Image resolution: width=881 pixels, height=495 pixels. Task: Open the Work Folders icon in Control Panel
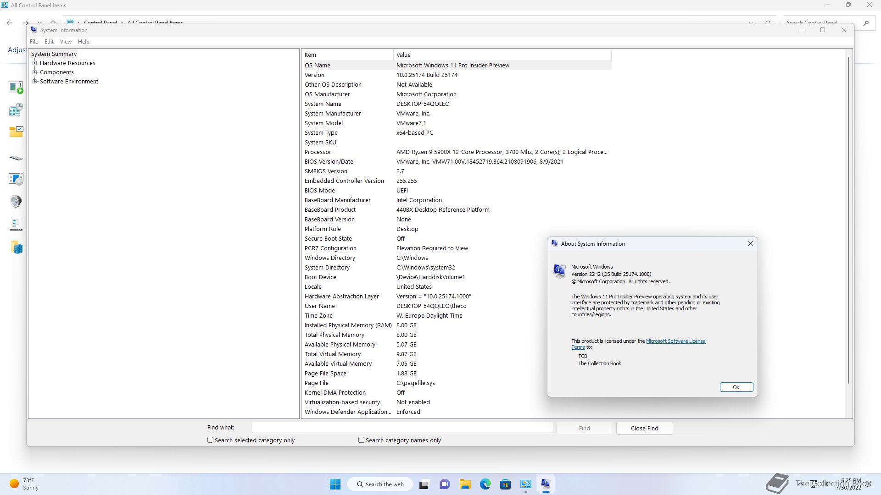(x=17, y=247)
